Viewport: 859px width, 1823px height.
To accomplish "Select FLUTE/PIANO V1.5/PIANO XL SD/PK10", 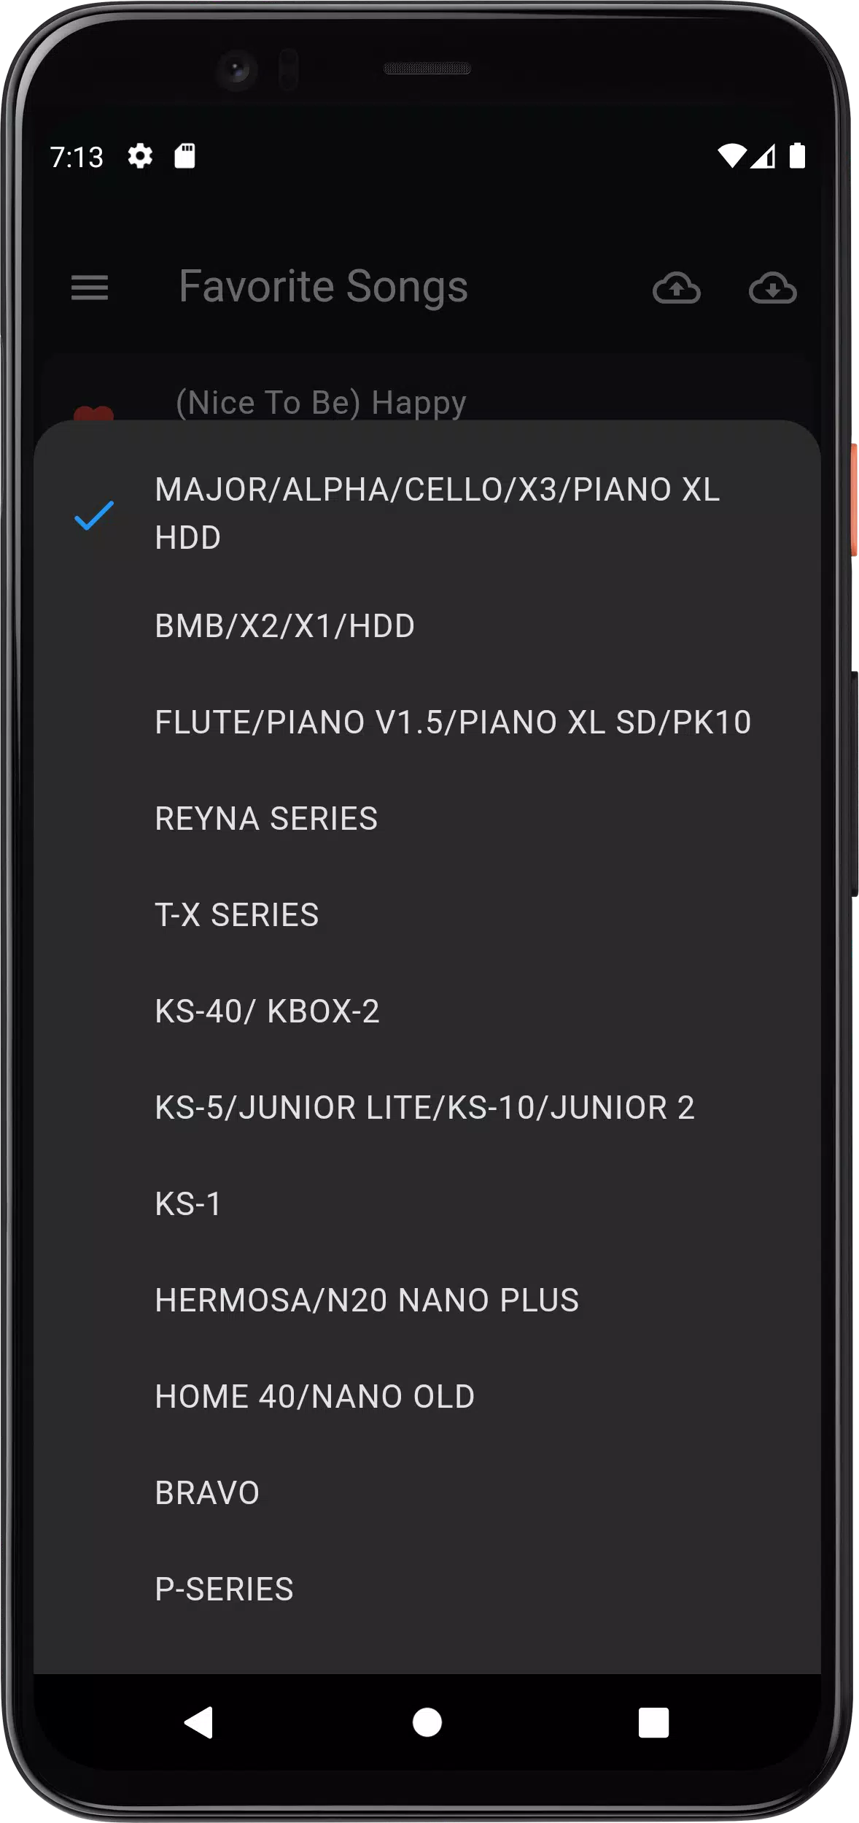I will click(427, 722).
